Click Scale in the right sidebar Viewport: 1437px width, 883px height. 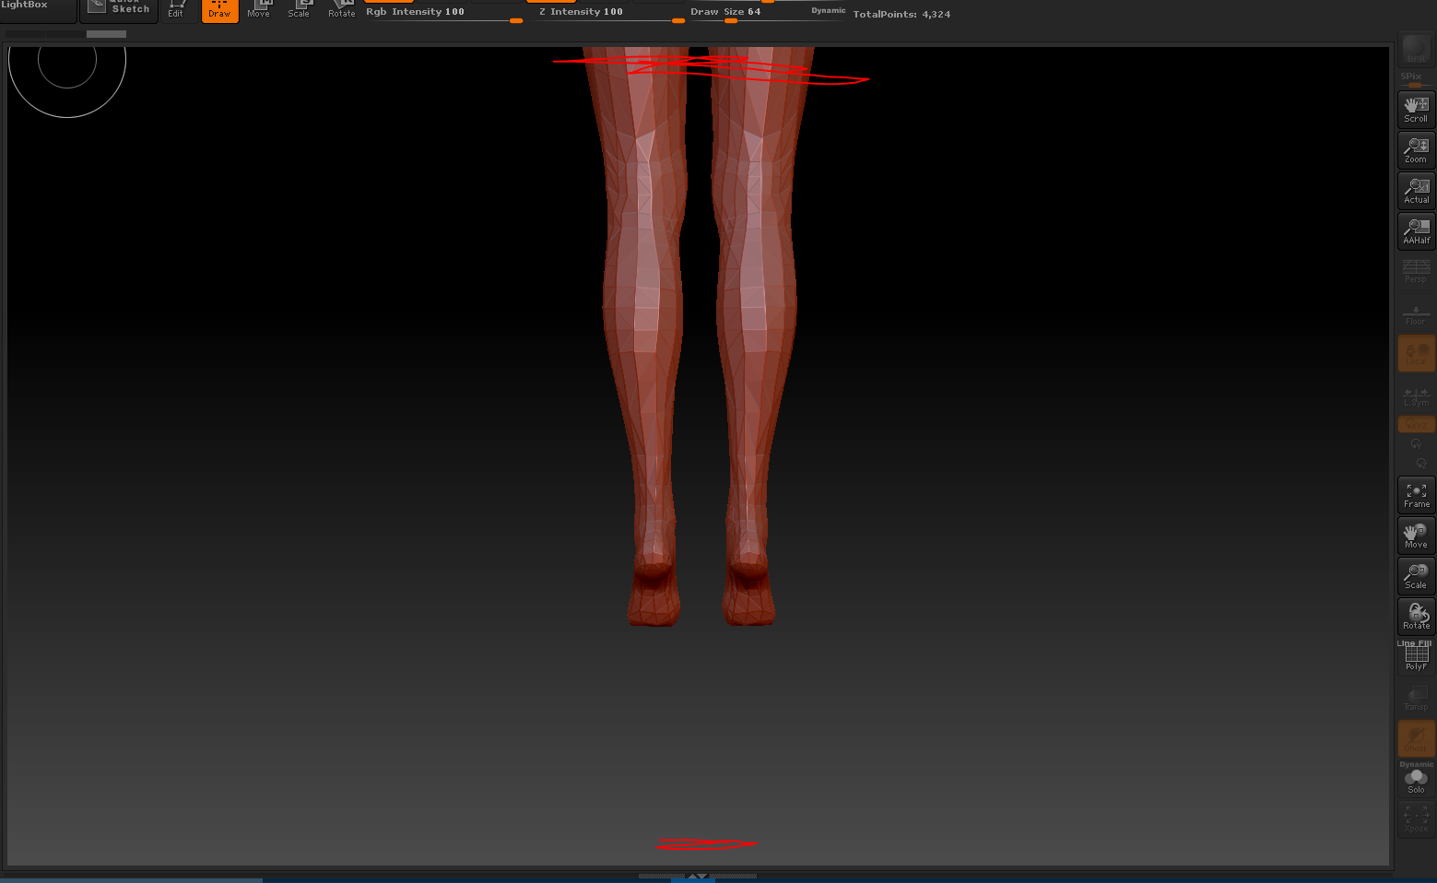1416,576
